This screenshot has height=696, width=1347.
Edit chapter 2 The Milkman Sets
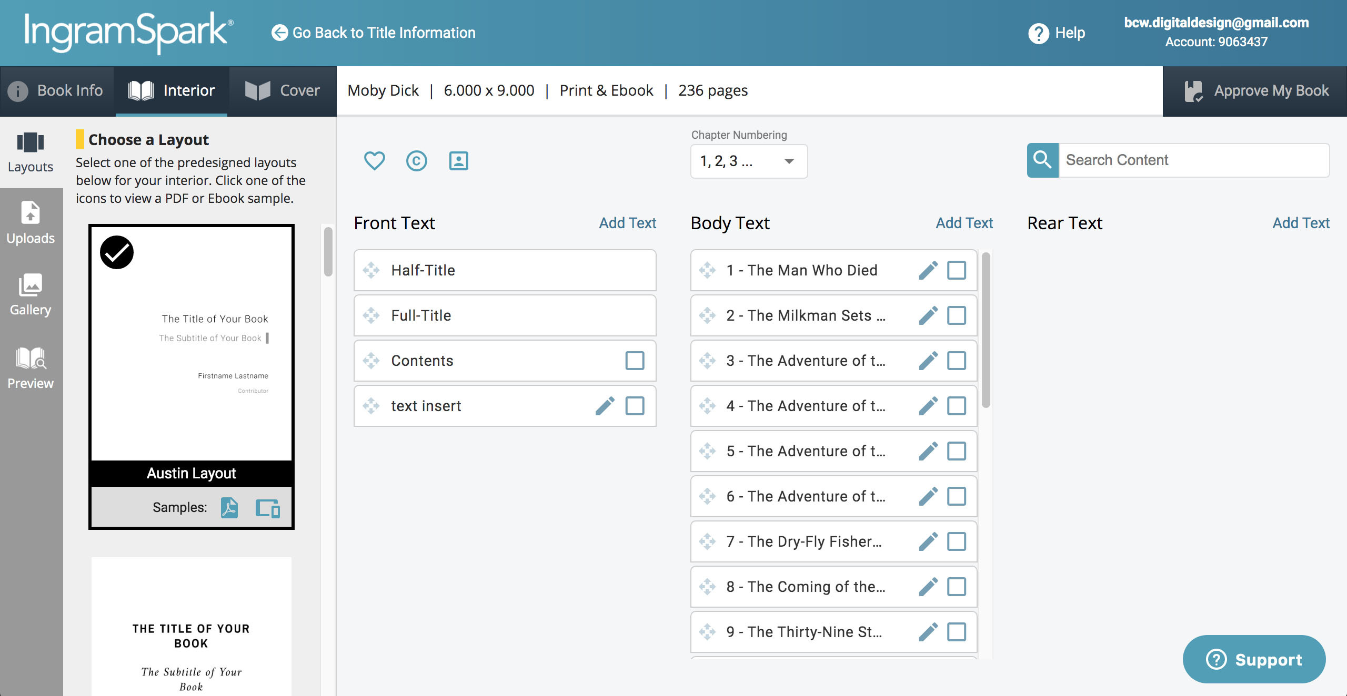point(928,315)
